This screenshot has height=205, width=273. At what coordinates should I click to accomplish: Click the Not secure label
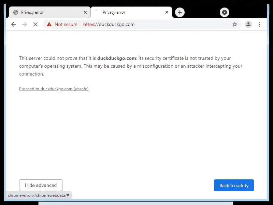pos(66,24)
